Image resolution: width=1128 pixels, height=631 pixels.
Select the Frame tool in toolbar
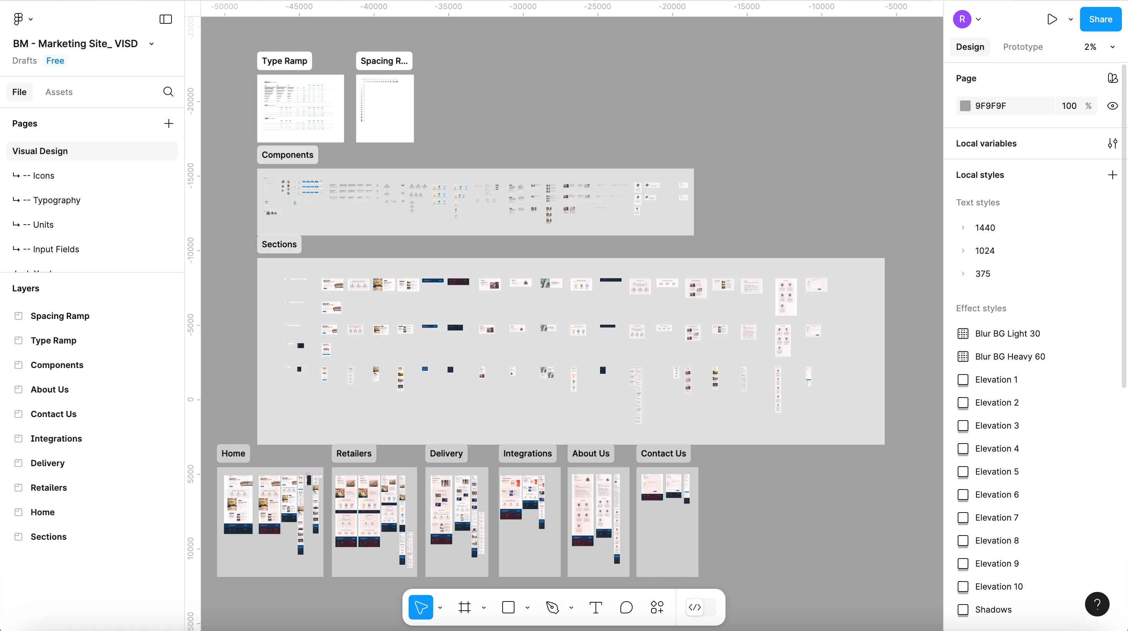(x=465, y=607)
